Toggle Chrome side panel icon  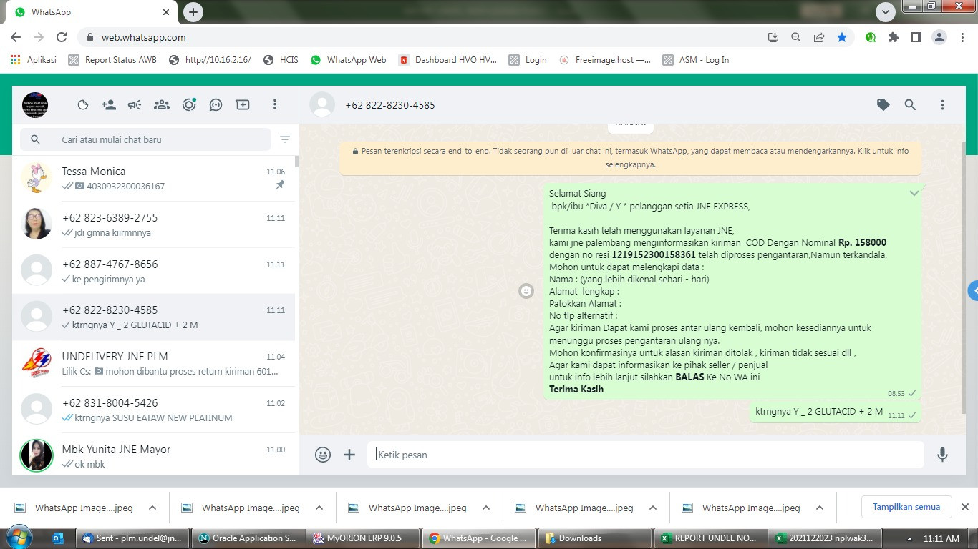coord(916,37)
